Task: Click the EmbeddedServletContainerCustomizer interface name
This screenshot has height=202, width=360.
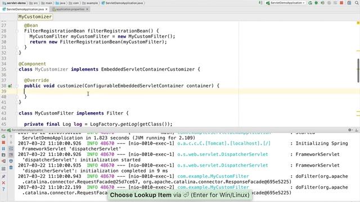Action: 148,70
